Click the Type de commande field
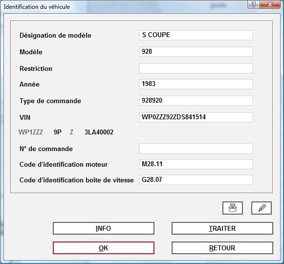 coord(196,101)
